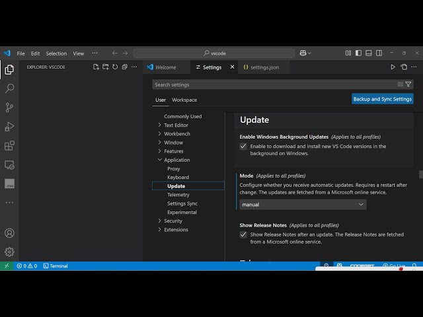The width and height of the screenshot is (423, 317).
Task: Open Explorer views and more actions menu
Action: coord(134,67)
